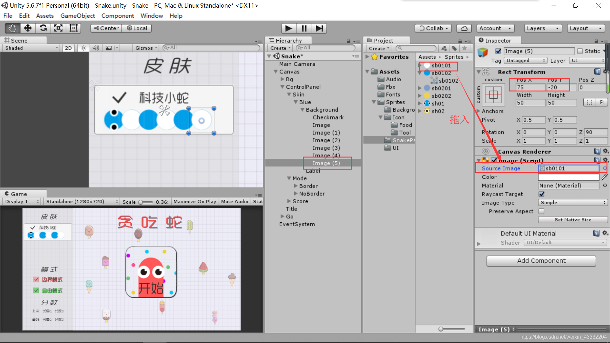Click anchor presets box
Viewport: 610px width, 343px height.
pos(493,95)
